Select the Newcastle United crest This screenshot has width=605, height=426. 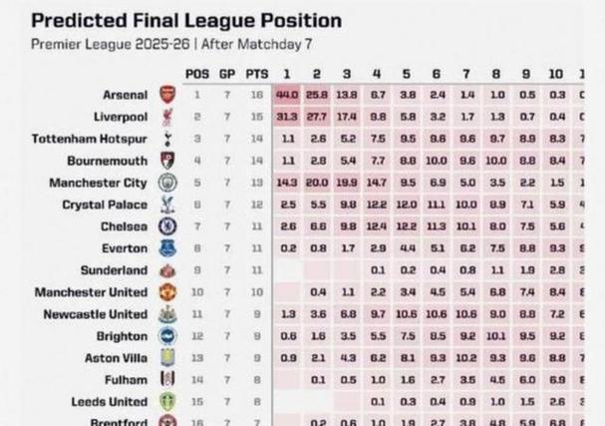[x=166, y=314]
